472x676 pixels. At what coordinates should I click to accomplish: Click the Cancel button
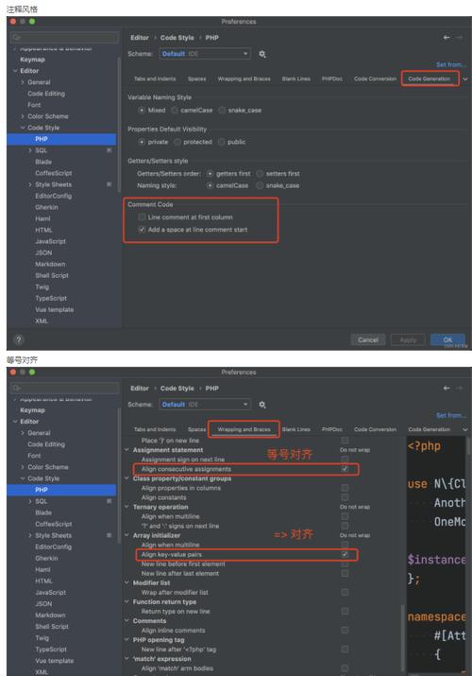coord(368,340)
